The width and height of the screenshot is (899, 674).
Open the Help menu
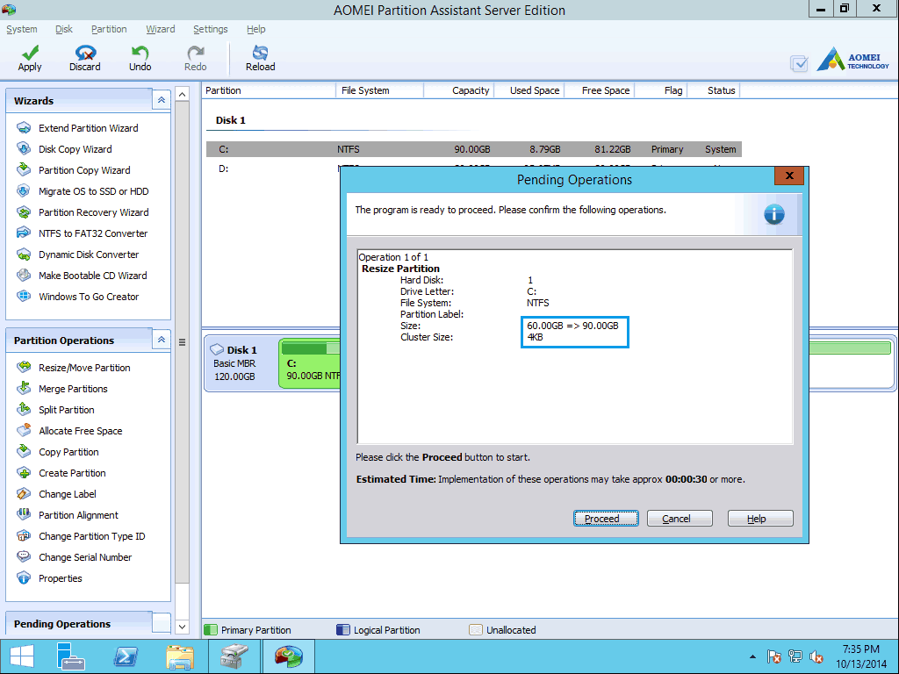click(255, 29)
